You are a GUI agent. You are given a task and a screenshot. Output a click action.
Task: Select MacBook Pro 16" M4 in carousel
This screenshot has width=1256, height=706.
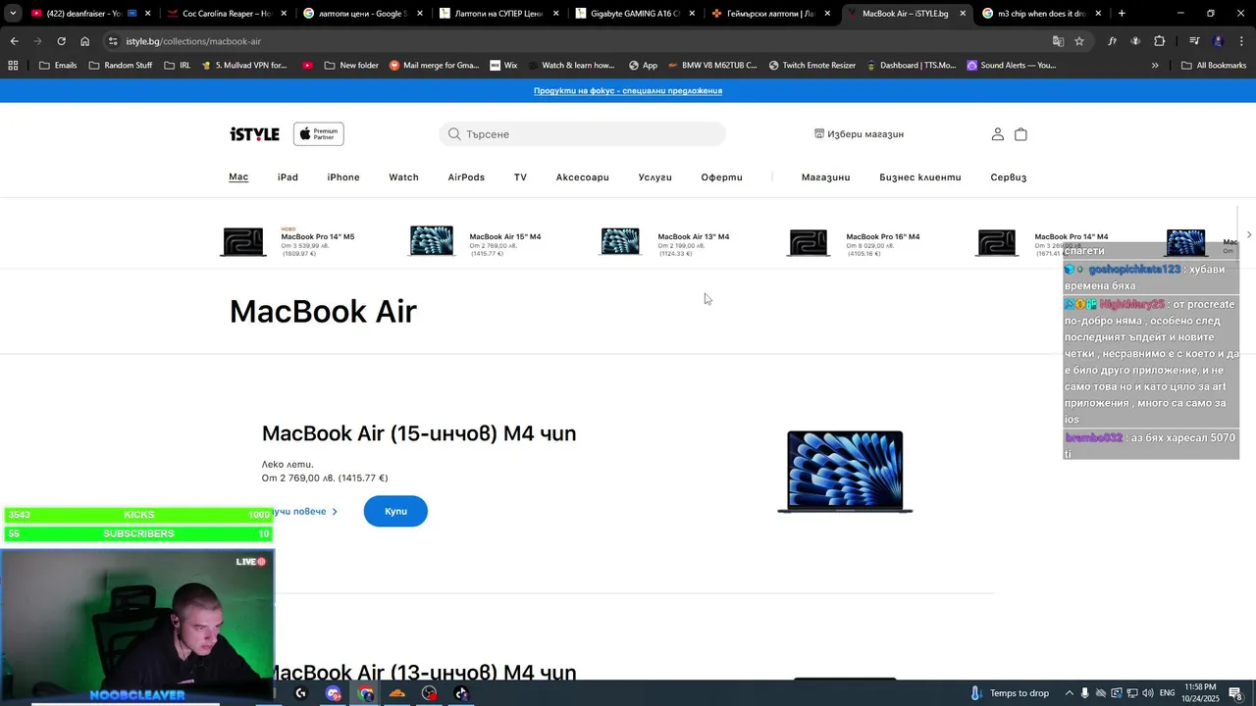click(x=854, y=242)
